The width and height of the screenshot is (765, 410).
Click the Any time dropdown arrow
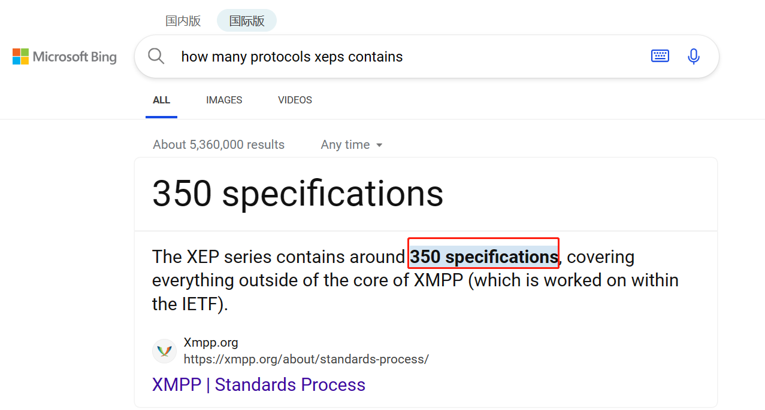379,145
